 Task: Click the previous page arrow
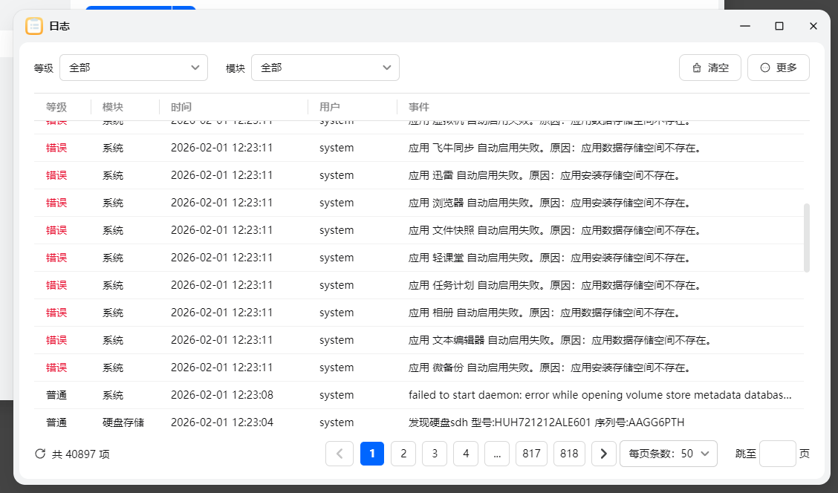pyautogui.click(x=340, y=454)
